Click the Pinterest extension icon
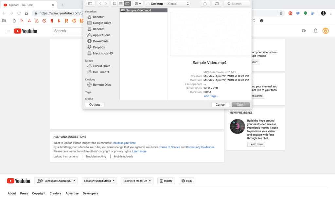 (x=290, y=13)
